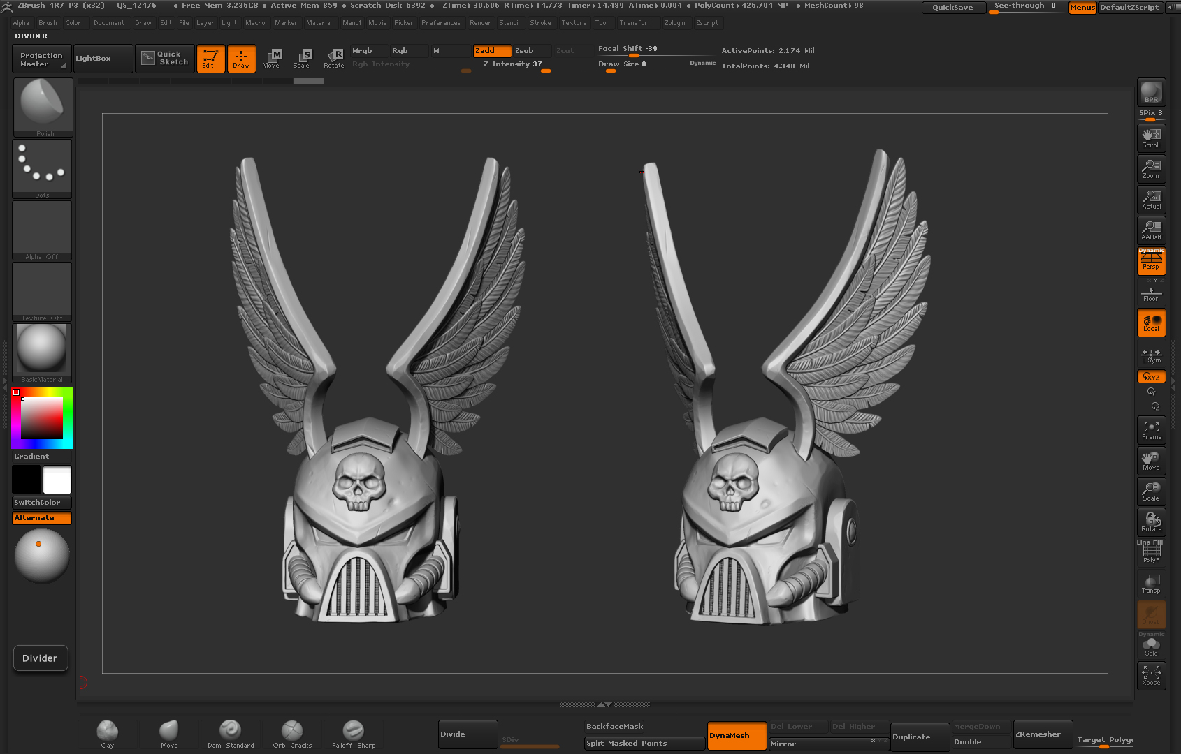Screen dimensions: 1181x754
Task: Adjust the Z Intensity slider
Action: (x=534, y=65)
